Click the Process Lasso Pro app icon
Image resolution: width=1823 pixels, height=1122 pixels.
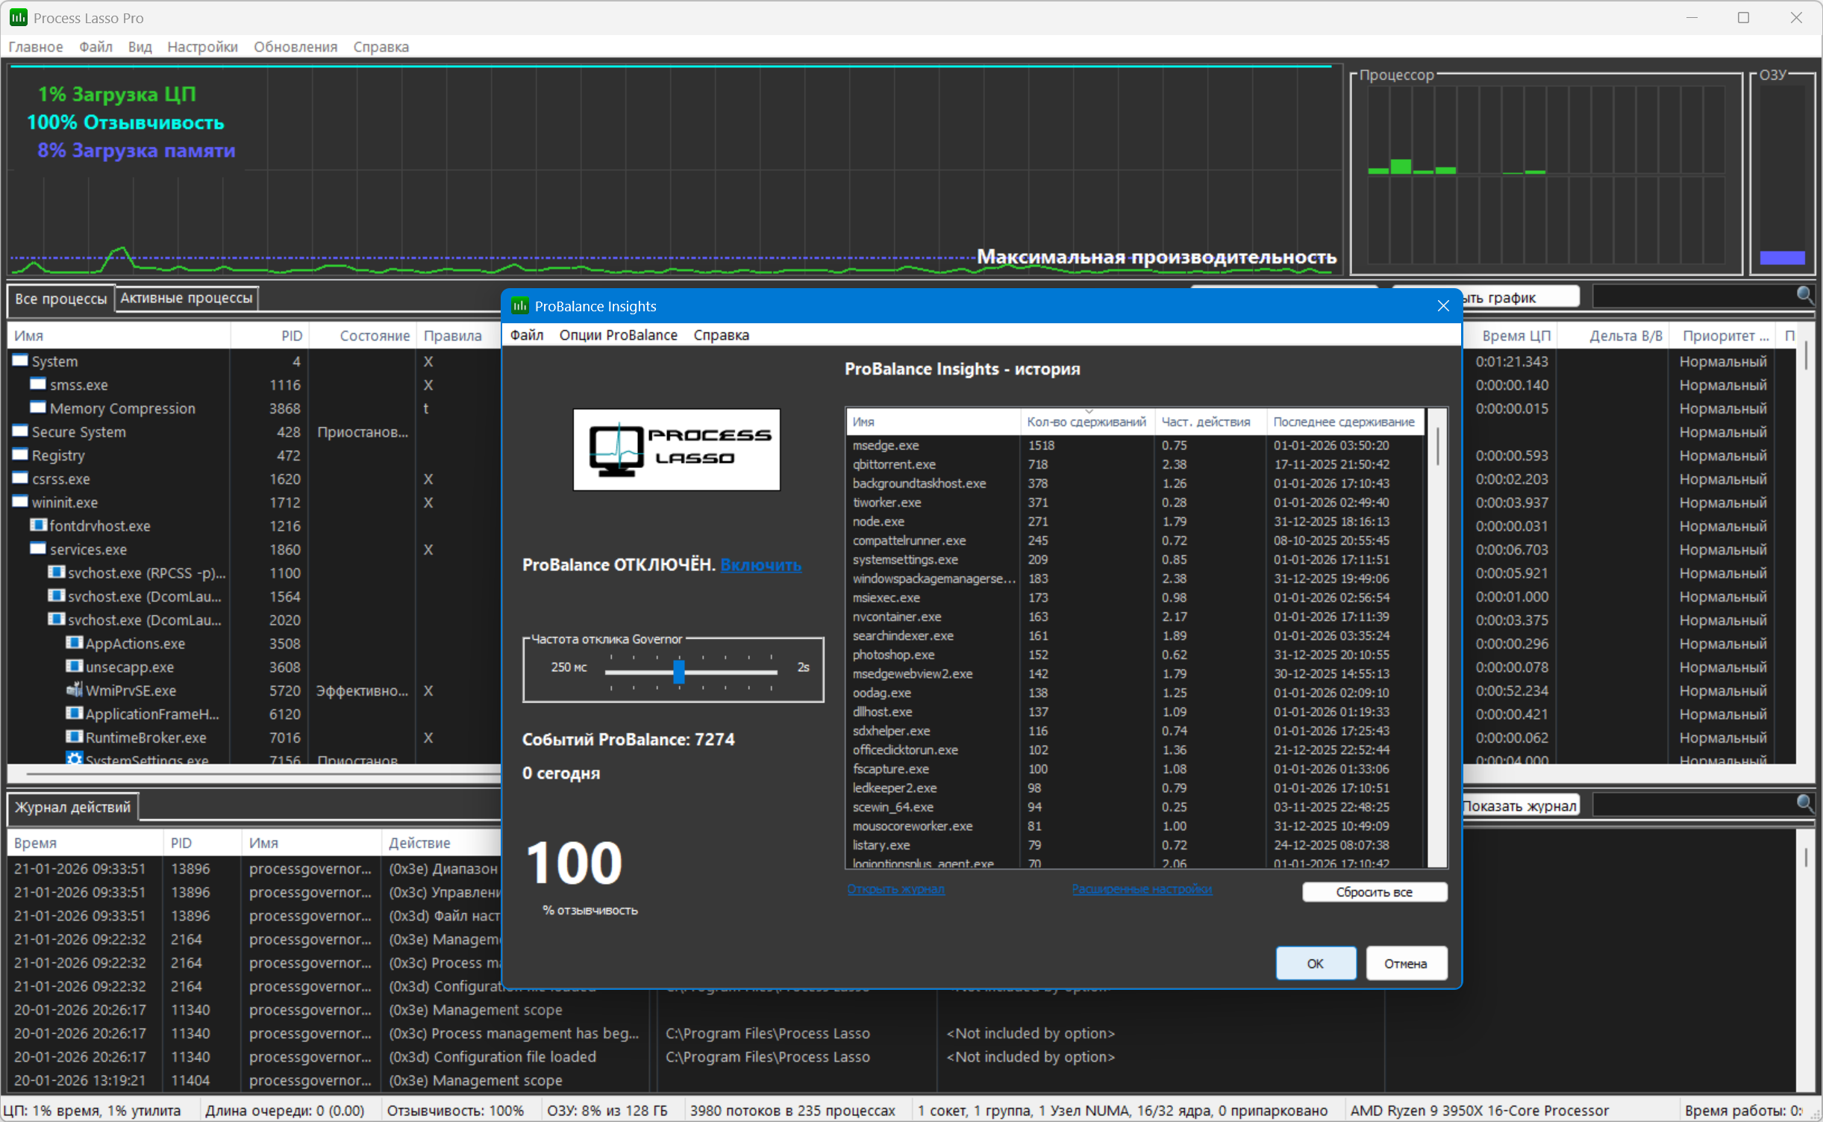tap(18, 17)
